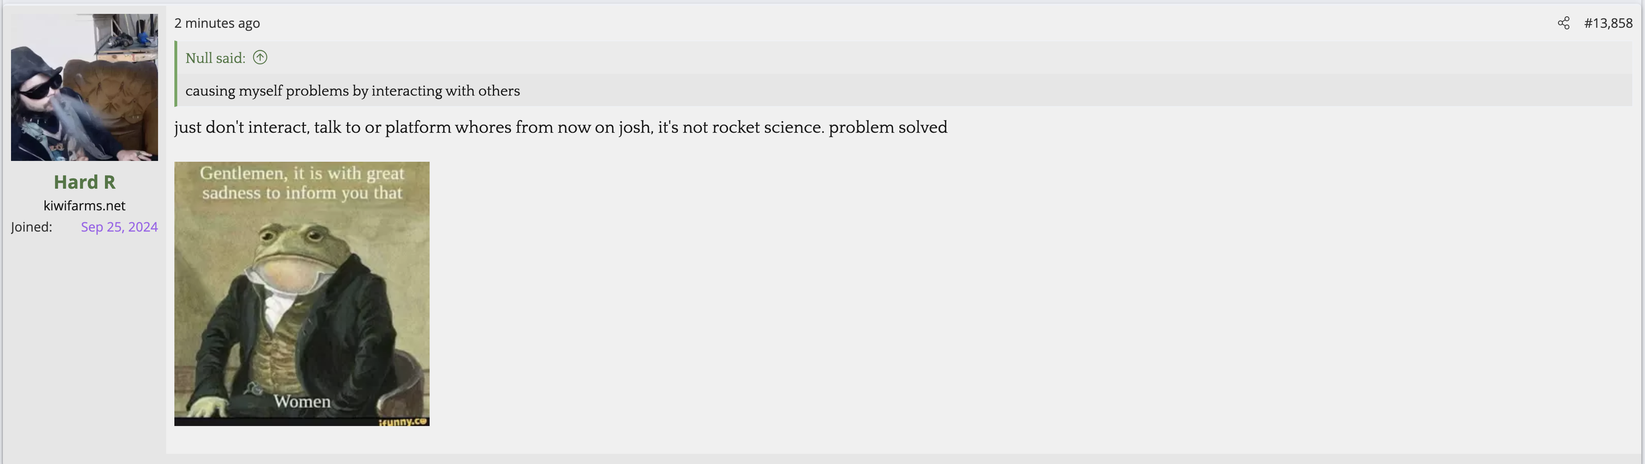Open the "Hard R" username link
This screenshot has height=464, width=1645.
(84, 182)
